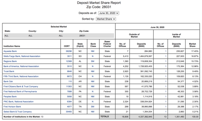
Task: Click the Deposit Market Share Report title
Action: (x=99, y=3)
